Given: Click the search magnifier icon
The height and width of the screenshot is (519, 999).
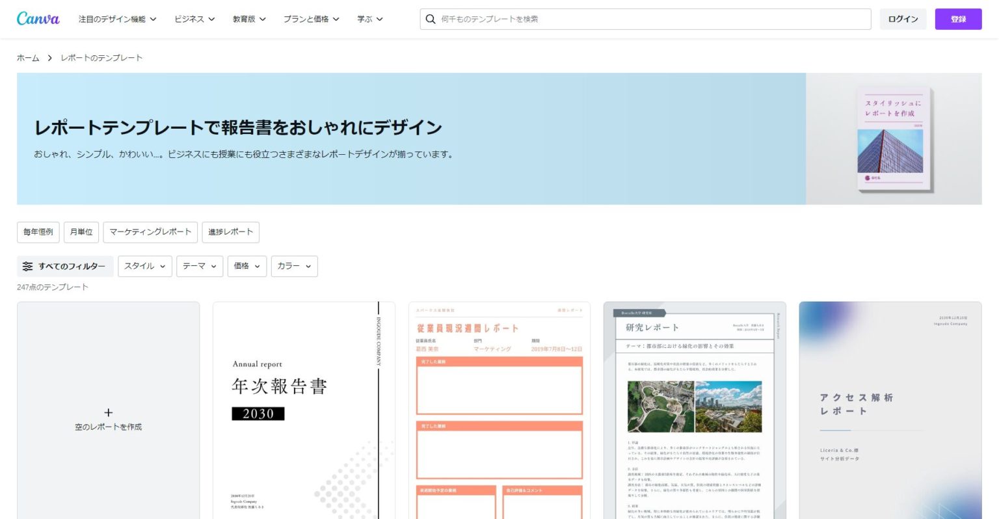Looking at the screenshot, I should [x=431, y=19].
